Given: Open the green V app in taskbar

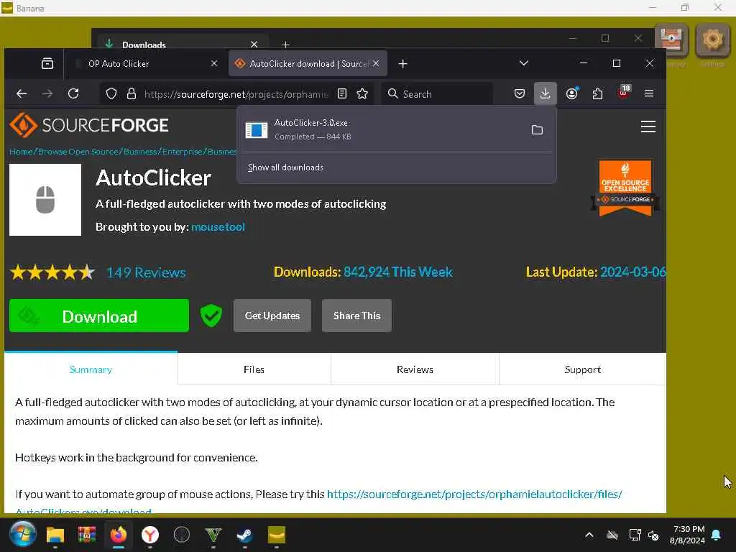Looking at the screenshot, I should tap(213, 535).
